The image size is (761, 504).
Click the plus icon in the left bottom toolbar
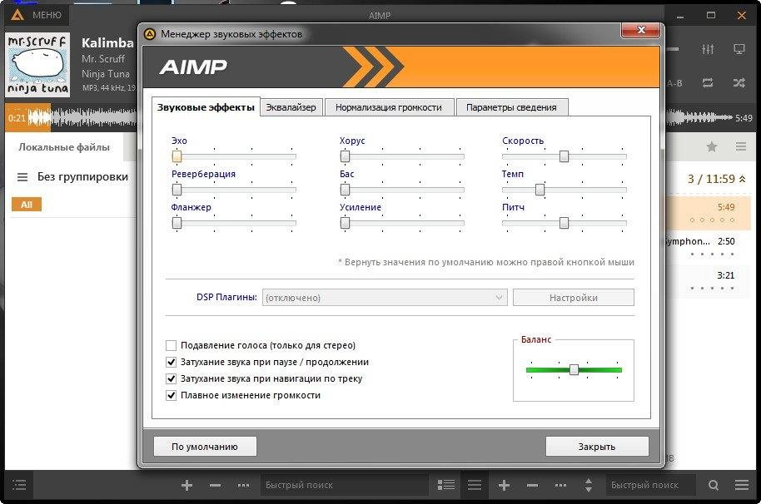coord(187,485)
